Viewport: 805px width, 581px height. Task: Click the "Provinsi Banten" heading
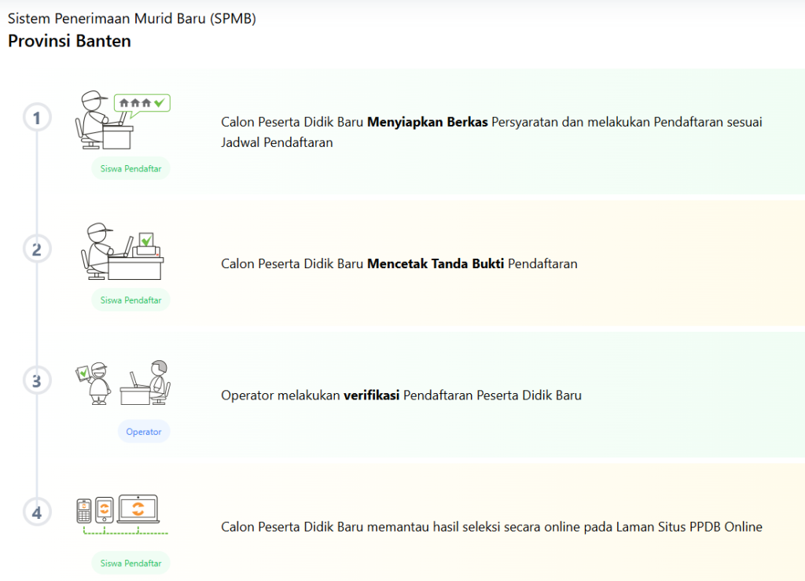point(69,41)
